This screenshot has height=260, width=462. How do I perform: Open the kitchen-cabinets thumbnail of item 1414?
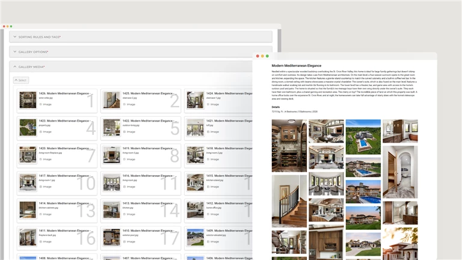[28, 210]
